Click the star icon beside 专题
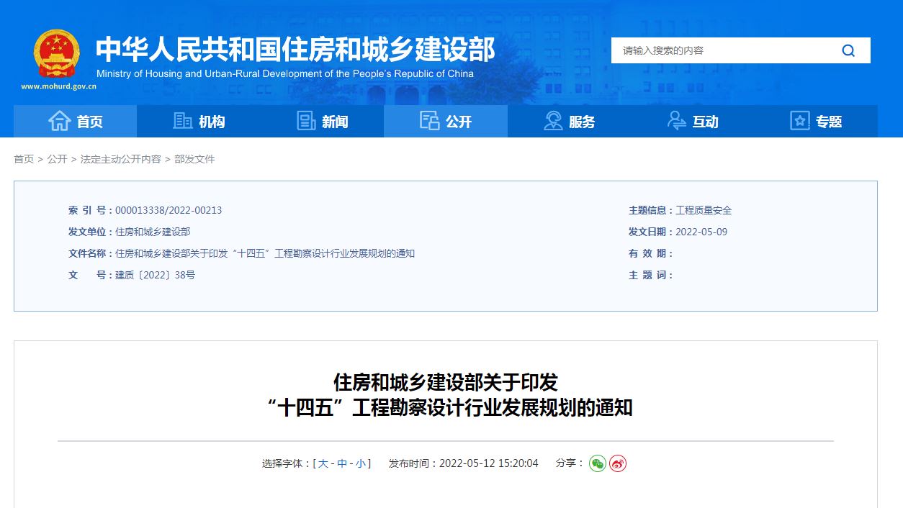Screen dimensions: 903x508 (800, 122)
